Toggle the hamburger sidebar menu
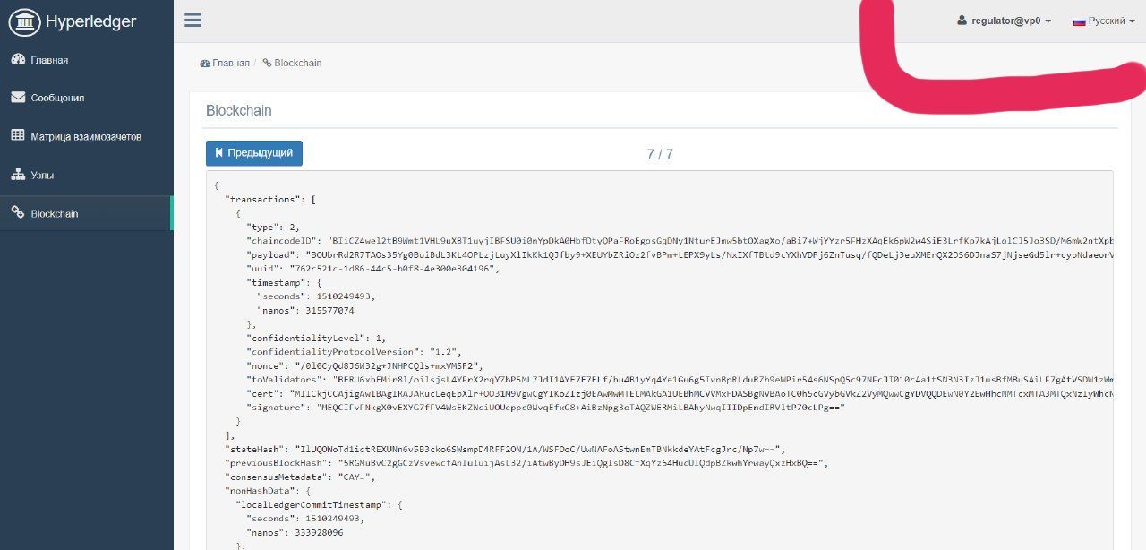1146x550 pixels. click(192, 20)
